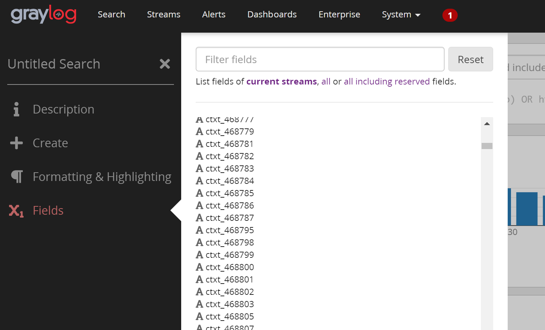Click type icon beside ctxt_468787
This screenshot has height=330, width=545.
[199, 218]
